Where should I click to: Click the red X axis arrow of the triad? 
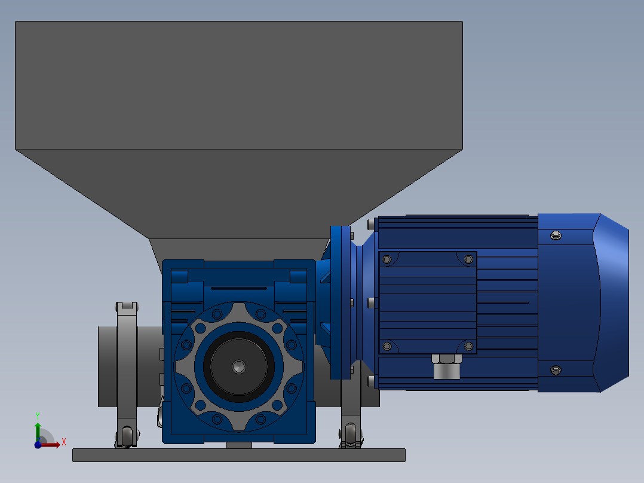pyautogui.click(x=51, y=445)
